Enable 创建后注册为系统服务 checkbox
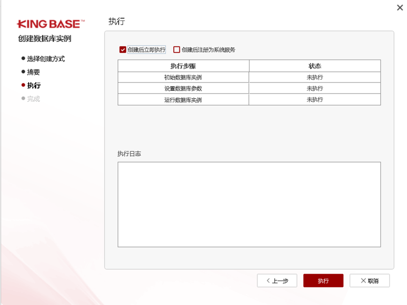The height and width of the screenshot is (305, 407). point(176,49)
